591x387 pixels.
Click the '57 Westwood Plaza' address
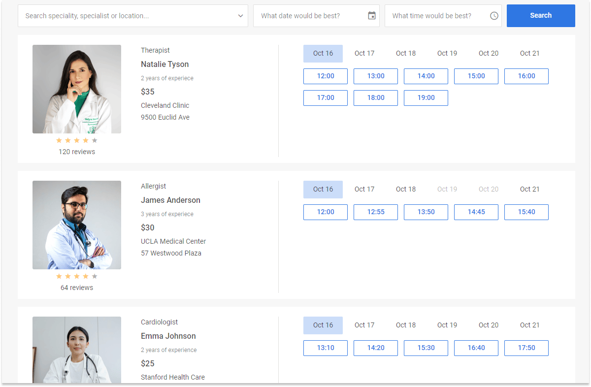(x=171, y=253)
